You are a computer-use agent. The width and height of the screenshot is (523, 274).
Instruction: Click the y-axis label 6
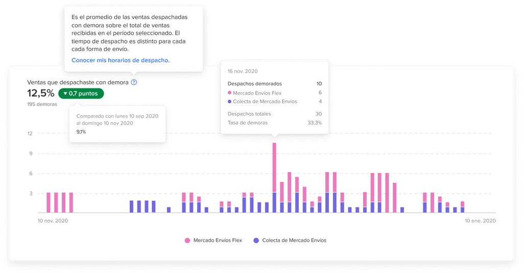[x=31, y=173]
